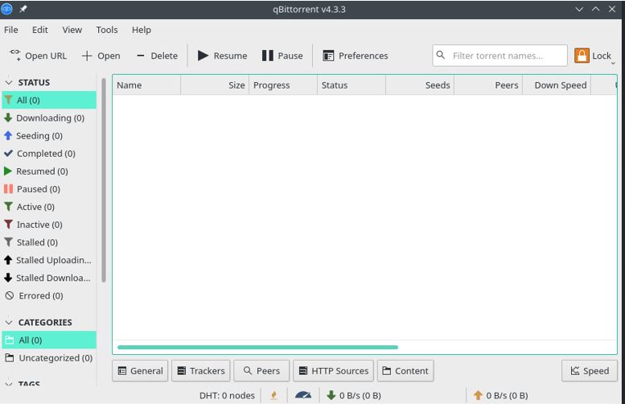Toggle the General details panel button

140,370
